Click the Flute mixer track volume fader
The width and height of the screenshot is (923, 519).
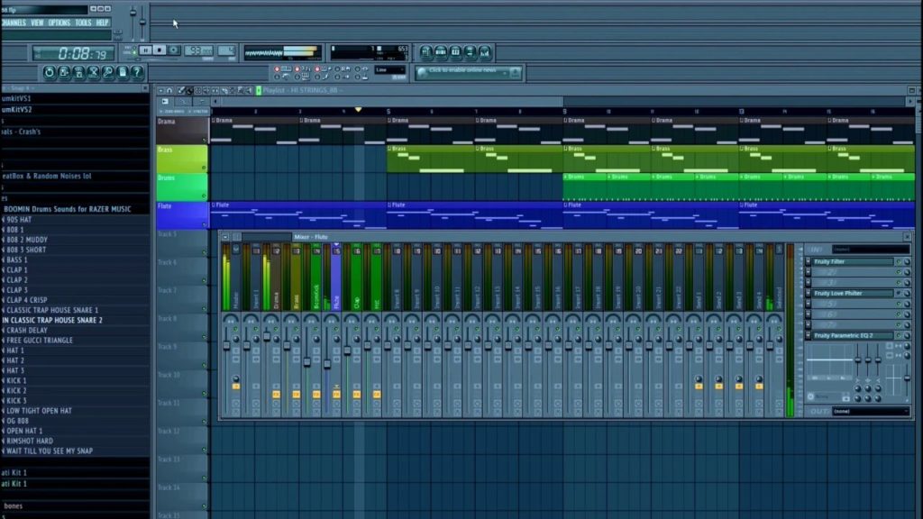(327, 365)
